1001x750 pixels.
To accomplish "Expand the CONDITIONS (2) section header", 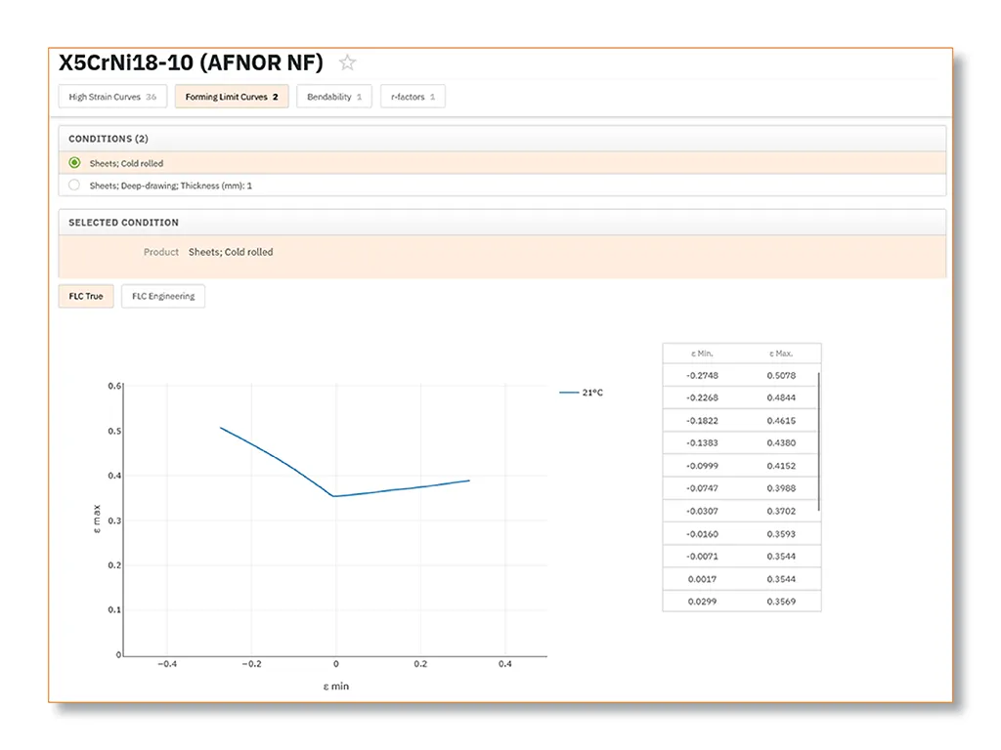I will pos(108,138).
